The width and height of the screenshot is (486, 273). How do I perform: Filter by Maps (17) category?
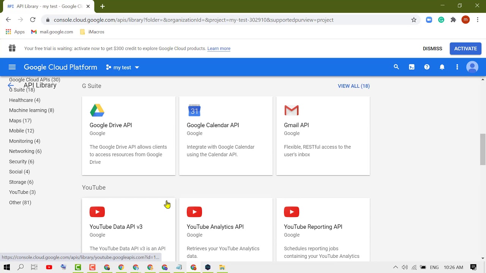pyautogui.click(x=20, y=121)
